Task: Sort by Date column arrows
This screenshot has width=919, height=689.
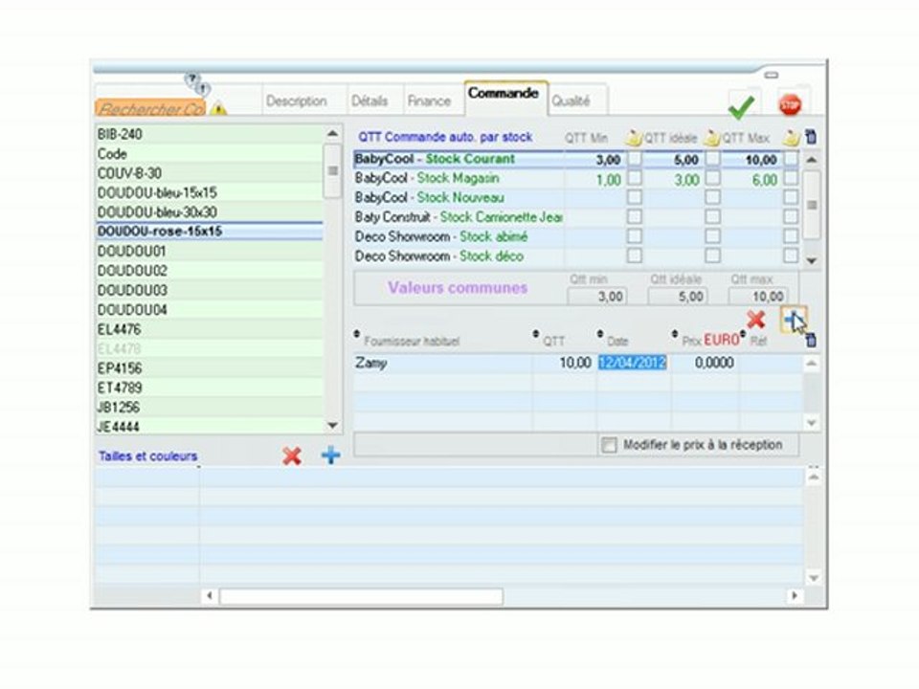Action: [599, 334]
